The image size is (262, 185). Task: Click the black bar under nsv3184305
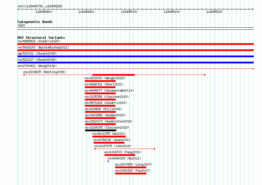(101, 130)
